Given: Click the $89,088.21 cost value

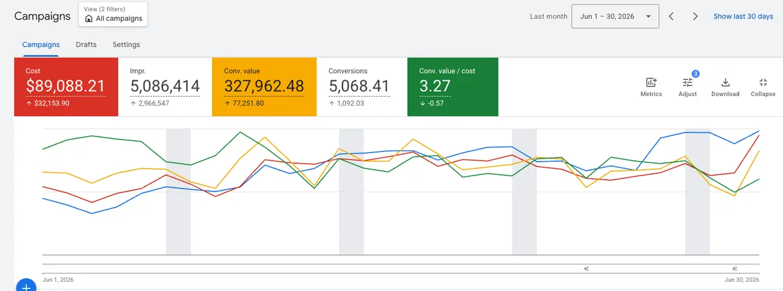Looking at the screenshot, I should [x=66, y=86].
